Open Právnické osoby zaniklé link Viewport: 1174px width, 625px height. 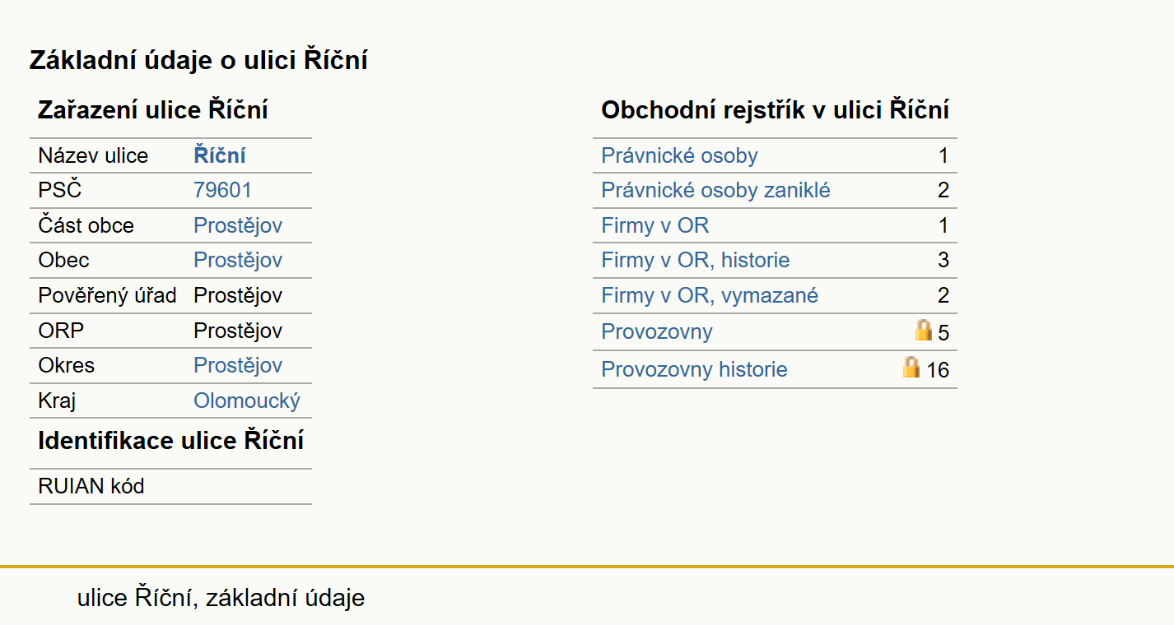(715, 190)
